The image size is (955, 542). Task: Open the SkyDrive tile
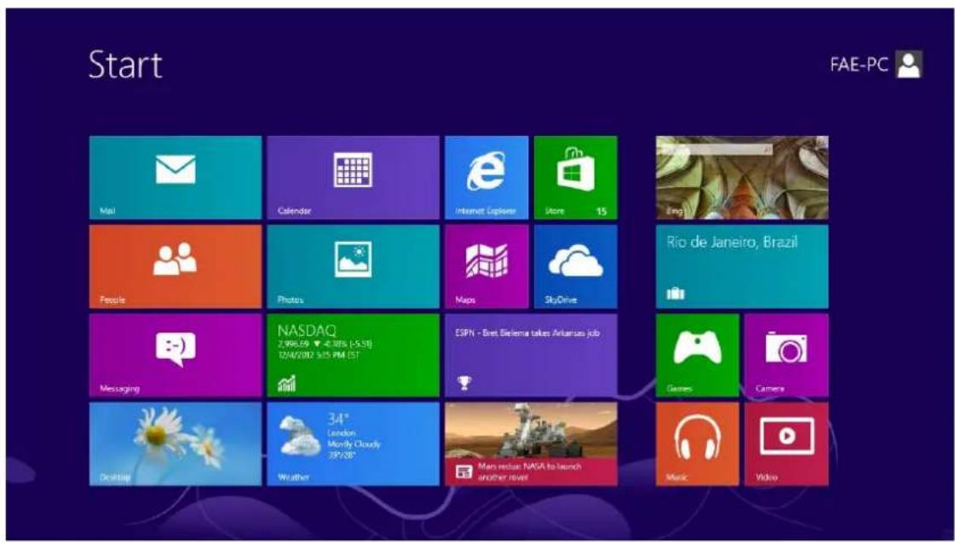(576, 267)
